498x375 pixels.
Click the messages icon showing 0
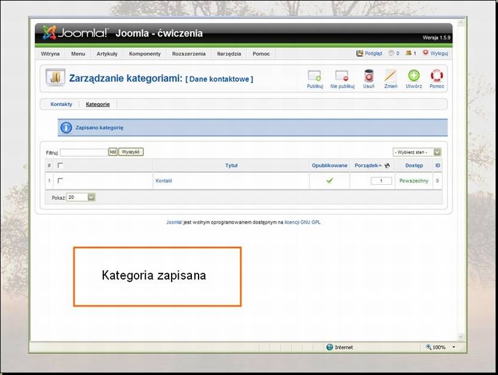tap(391, 53)
